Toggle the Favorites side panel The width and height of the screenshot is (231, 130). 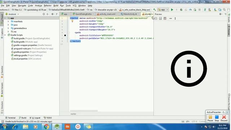(x=2, y=72)
